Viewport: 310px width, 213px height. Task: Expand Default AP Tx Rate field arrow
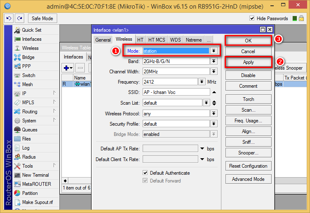coord(202,149)
